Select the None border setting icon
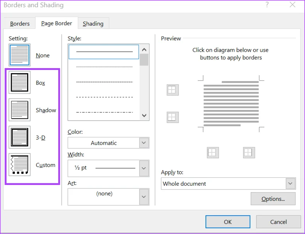The height and width of the screenshot is (234, 305). [x=19, y=55]
